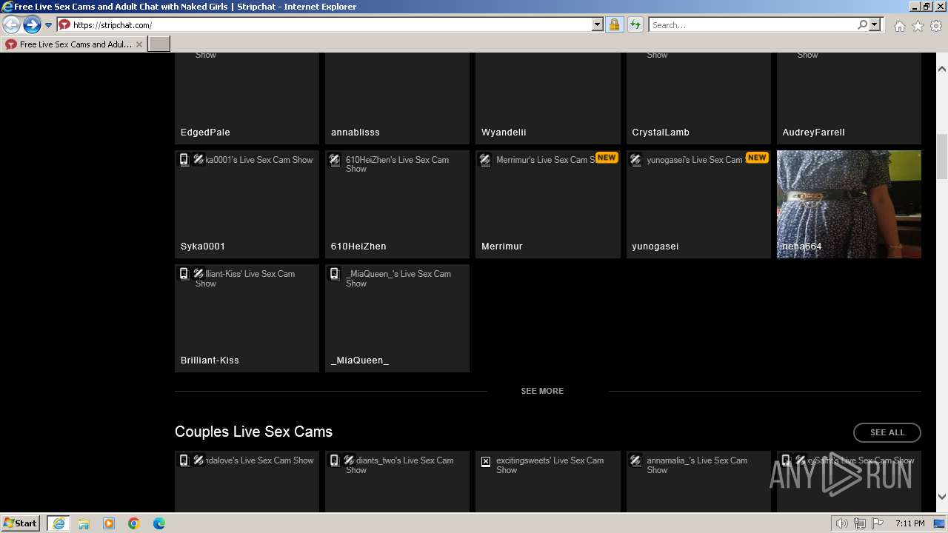
Task: Click the mobile icon on Syka0001 card
Action: click(184, 159)
